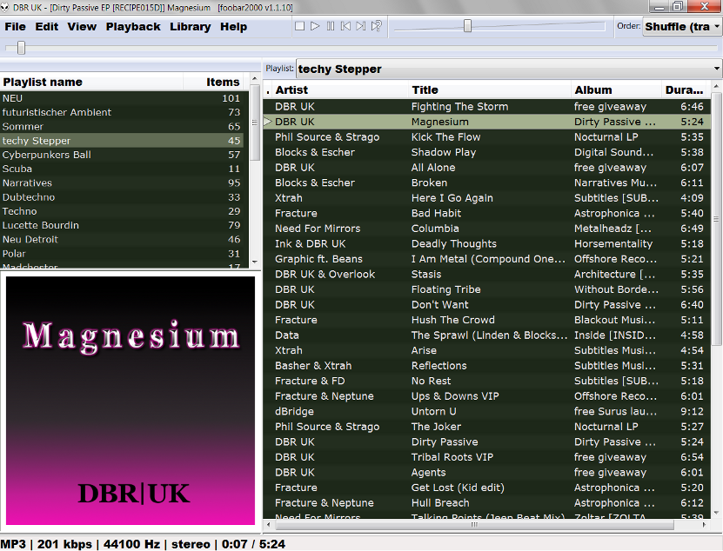Select the track Shadow Play
This screenshot has height=551, width=723.
486,152
